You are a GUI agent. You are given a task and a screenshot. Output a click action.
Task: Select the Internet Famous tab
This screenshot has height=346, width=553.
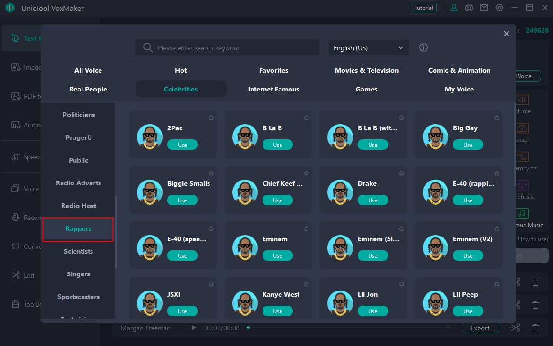274,89
